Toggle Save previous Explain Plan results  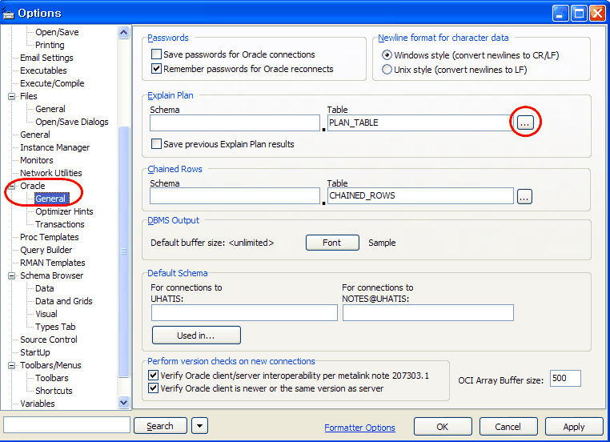point(157,144)
